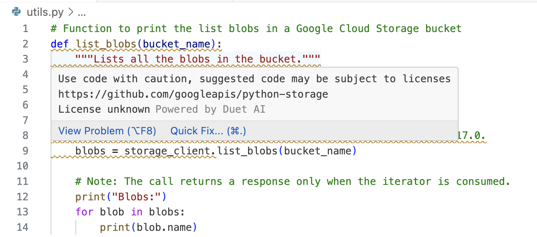Screen dimensions: 537x237
Task: Click the bucket_name parameter on line 2
Action: click(x=177, y=44)
